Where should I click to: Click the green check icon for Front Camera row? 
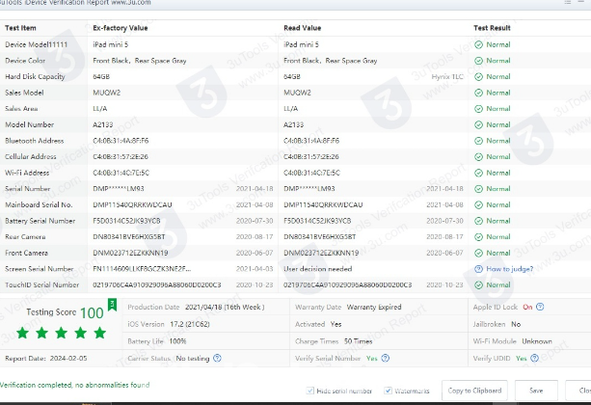pos(478,253)
